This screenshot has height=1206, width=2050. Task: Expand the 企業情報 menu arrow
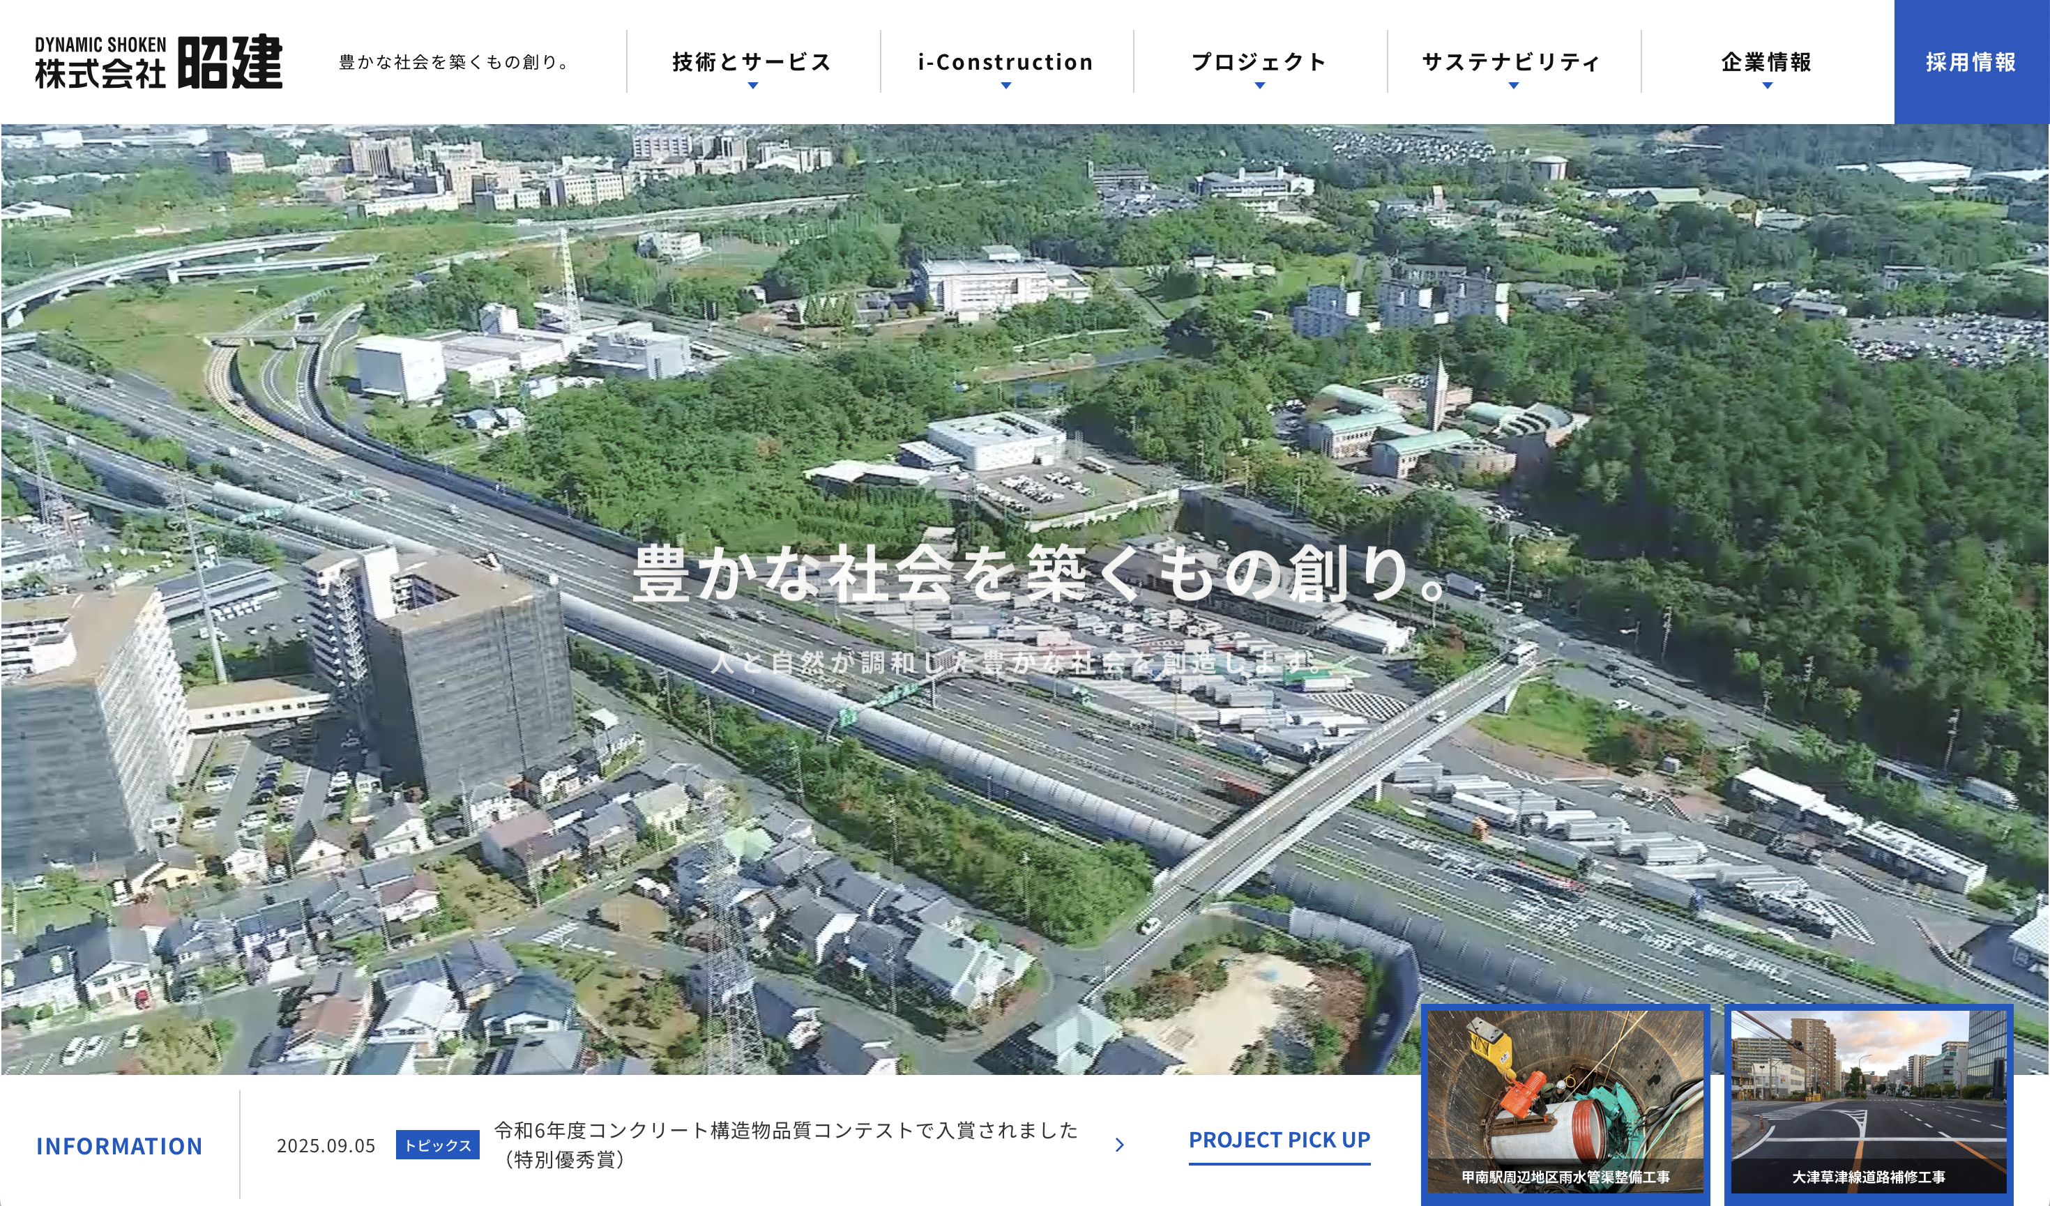(x=1767, y=85)
